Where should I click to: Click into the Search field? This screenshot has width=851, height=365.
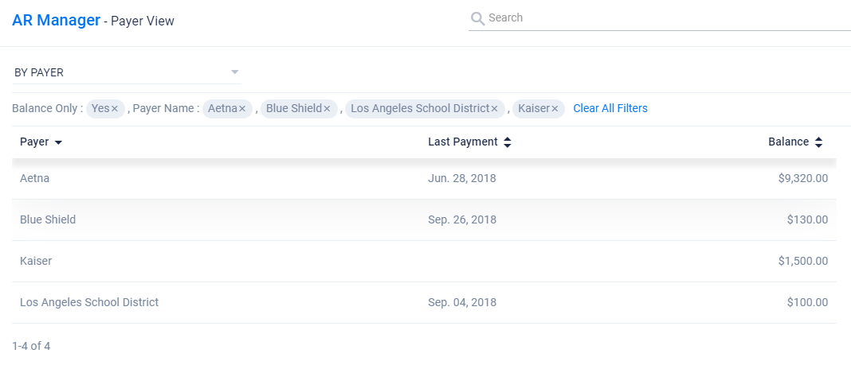pos(661,17)
